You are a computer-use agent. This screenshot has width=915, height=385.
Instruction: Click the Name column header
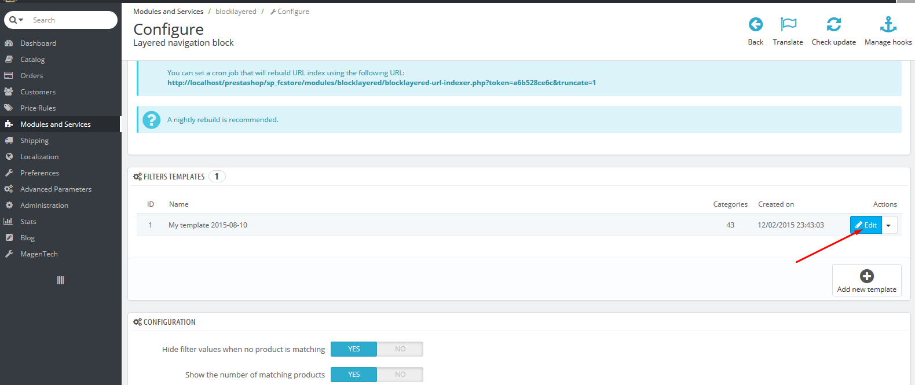[x=178, y=204]
